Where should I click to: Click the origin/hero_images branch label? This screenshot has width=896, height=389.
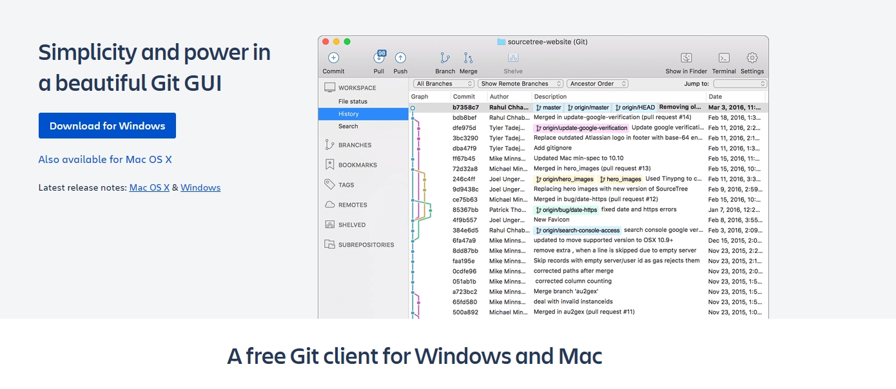[565, 179]
